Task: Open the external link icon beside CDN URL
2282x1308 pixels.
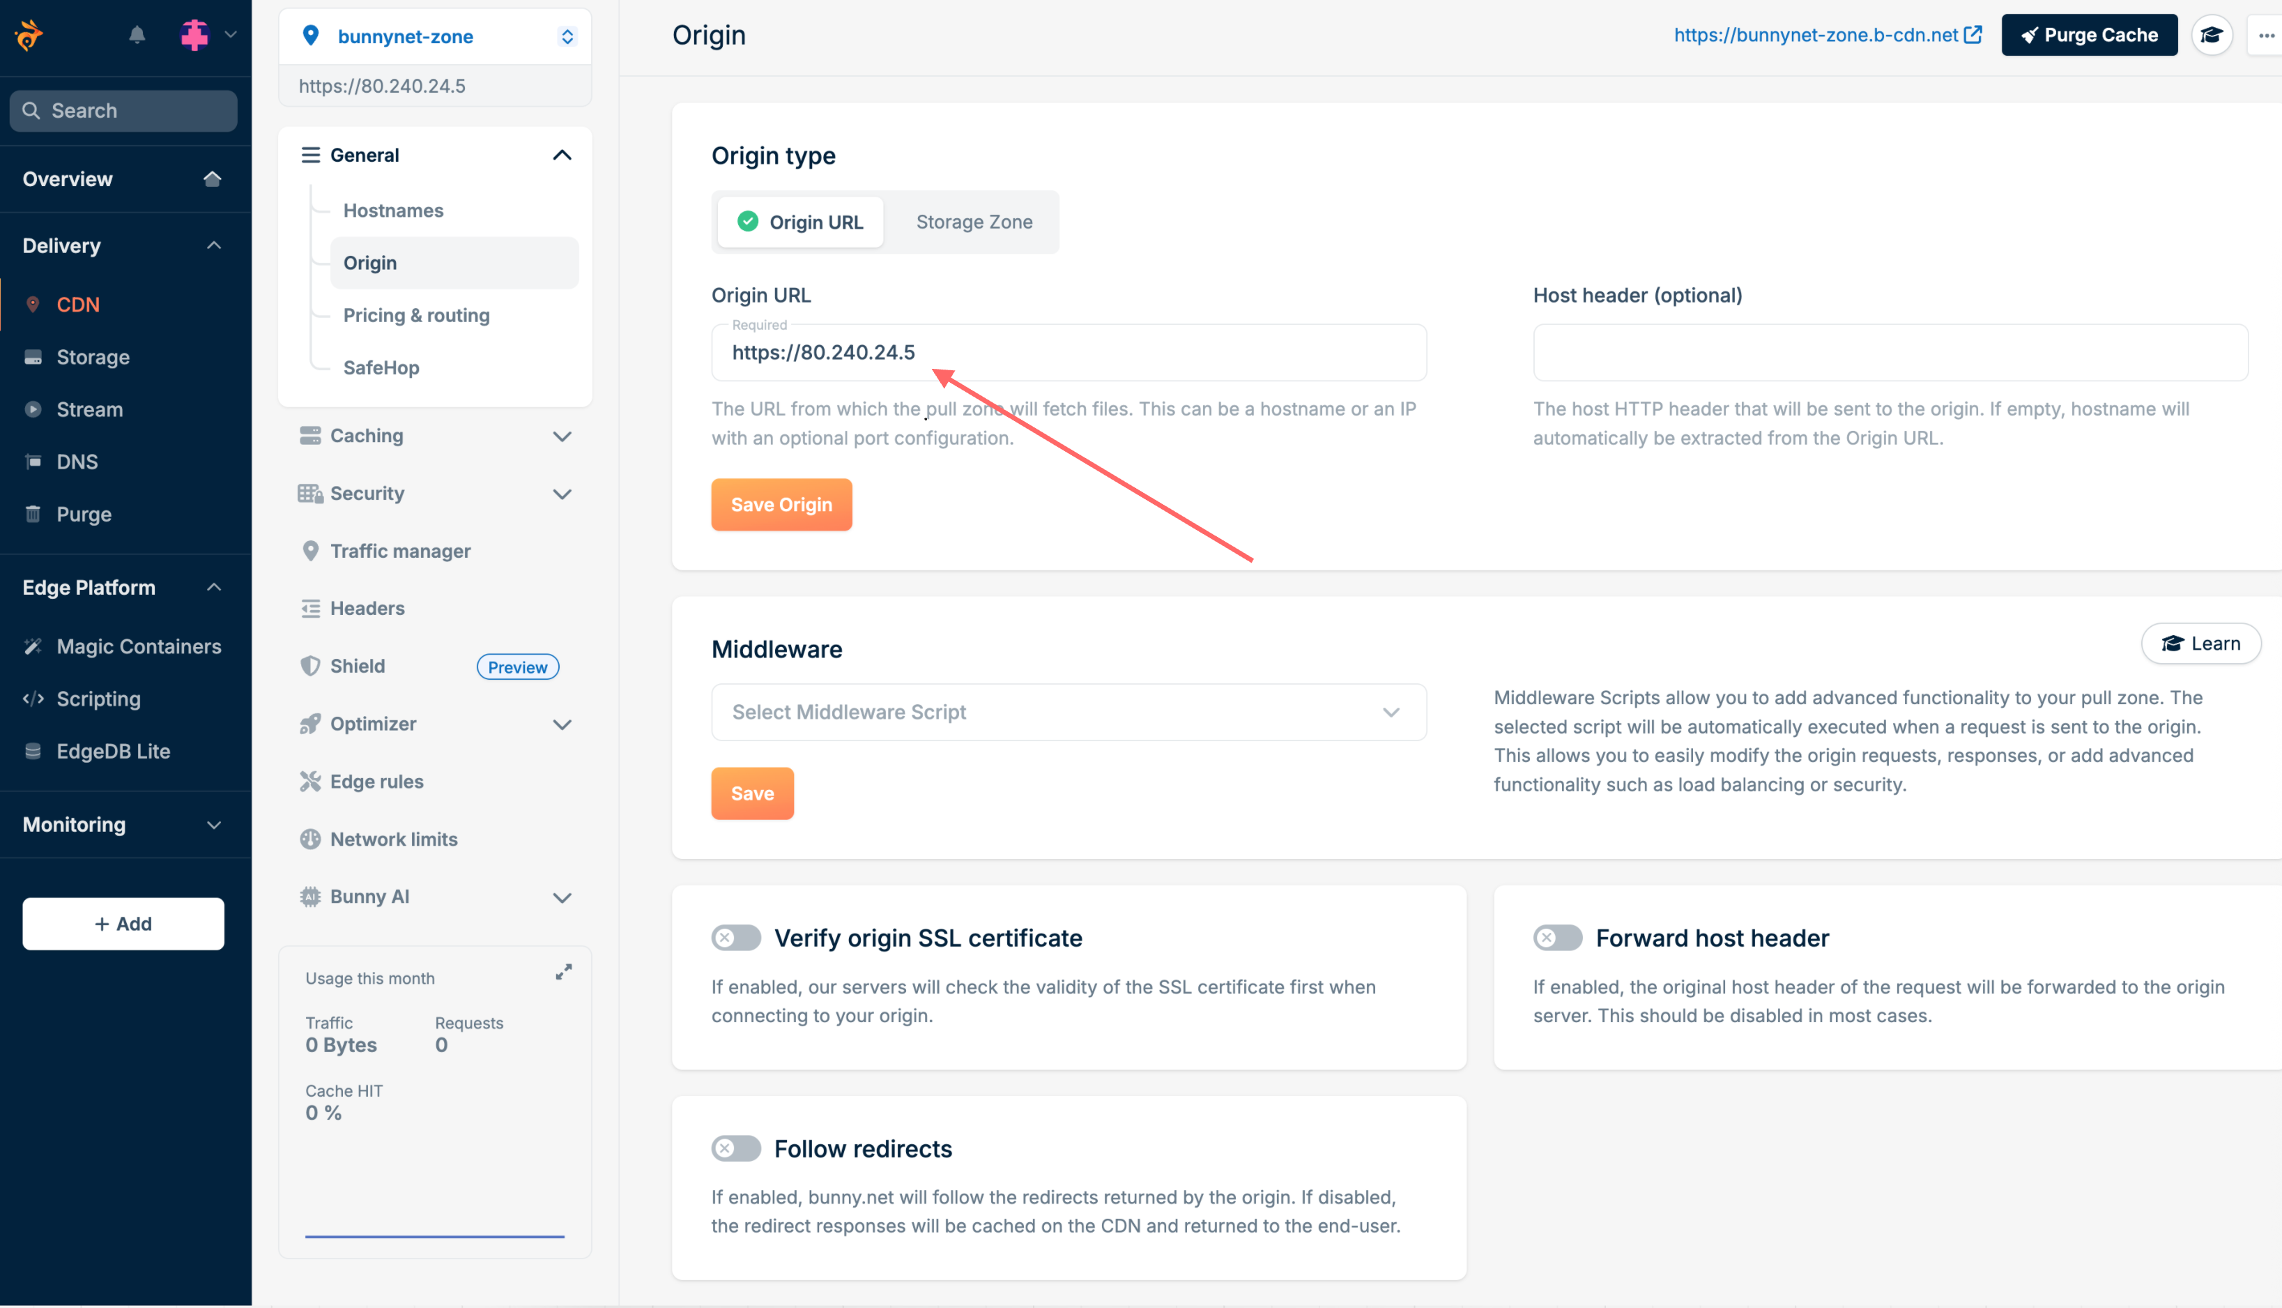Action: [1973, 35]
